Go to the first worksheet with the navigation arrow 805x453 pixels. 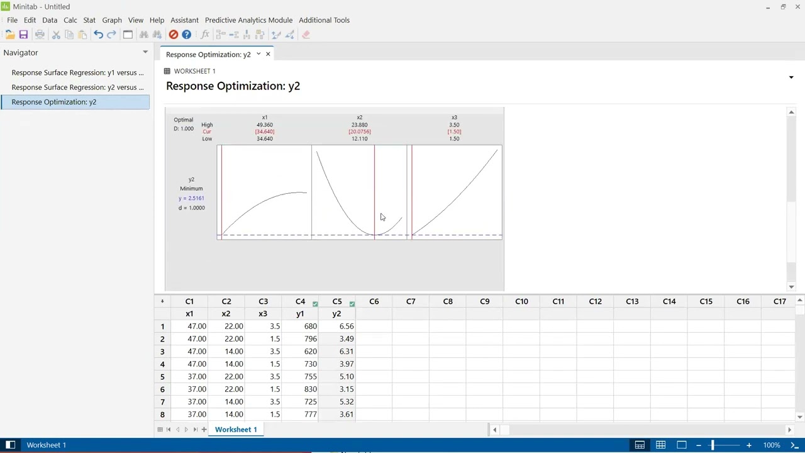[x=169, y=429]
